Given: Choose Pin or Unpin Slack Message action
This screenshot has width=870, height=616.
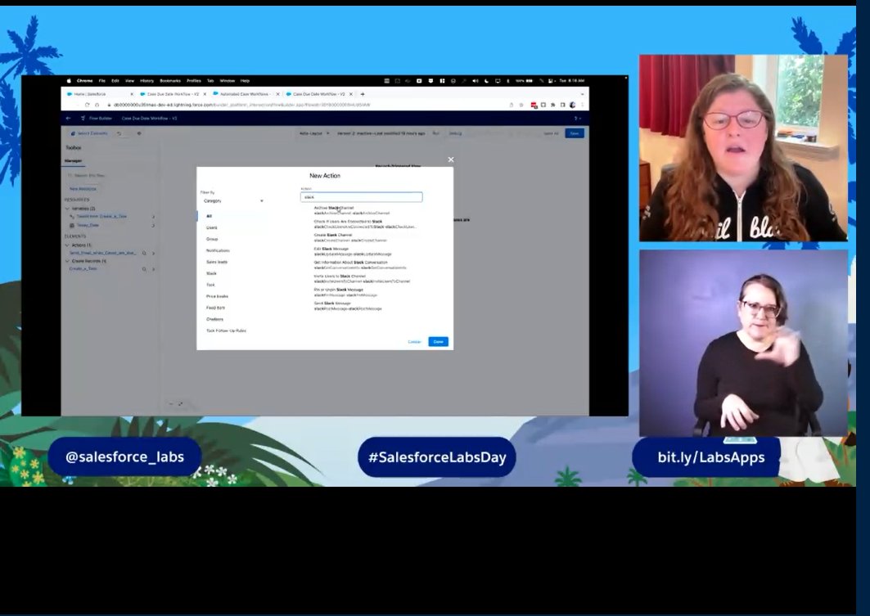Looking at the screenshot, I should 345,292.
